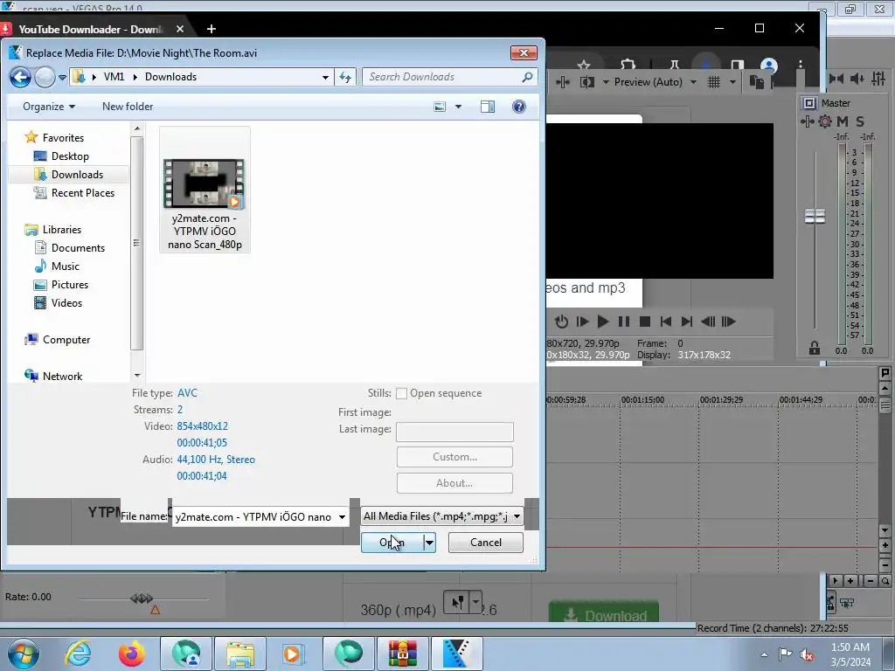
Task: Select Computer in the navigation pane
Action: click(66, 340)
